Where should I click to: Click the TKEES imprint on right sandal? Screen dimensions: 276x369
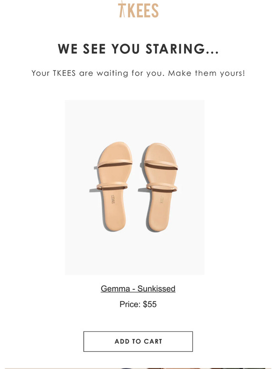pos(162,200)
